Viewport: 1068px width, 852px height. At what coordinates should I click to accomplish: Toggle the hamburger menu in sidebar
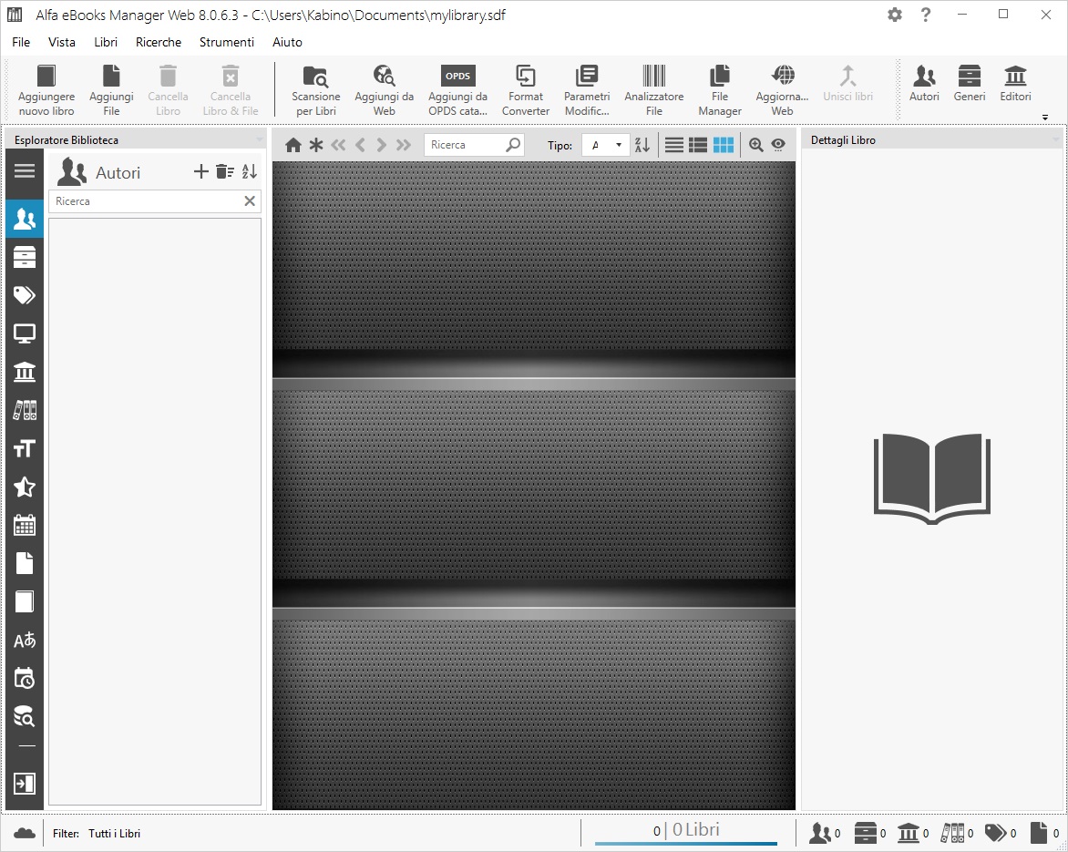[x=25, y=170]
